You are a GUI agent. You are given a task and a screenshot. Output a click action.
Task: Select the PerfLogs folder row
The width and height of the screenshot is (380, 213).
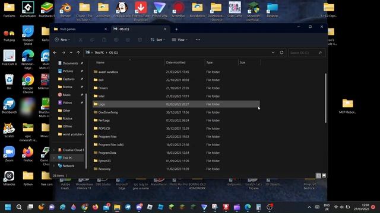[x=176, y=121]
